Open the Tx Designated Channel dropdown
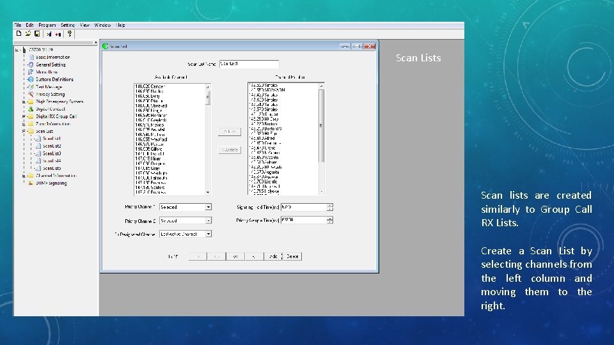Screen dimensions: 614x345 point(209,234)
